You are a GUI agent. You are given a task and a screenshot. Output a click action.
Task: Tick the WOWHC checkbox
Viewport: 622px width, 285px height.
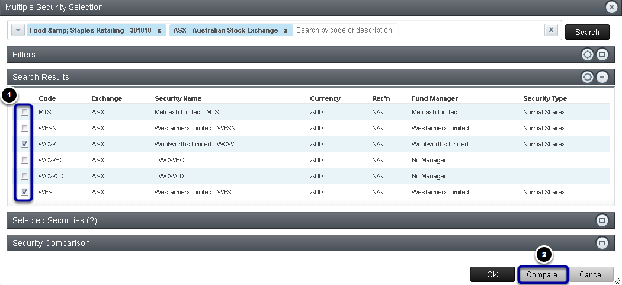(25, 159)
